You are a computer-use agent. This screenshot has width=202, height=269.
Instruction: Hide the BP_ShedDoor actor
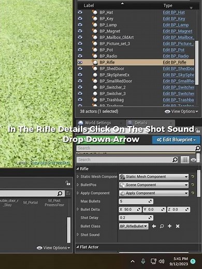pyautogui.click(x=80, y=68)
